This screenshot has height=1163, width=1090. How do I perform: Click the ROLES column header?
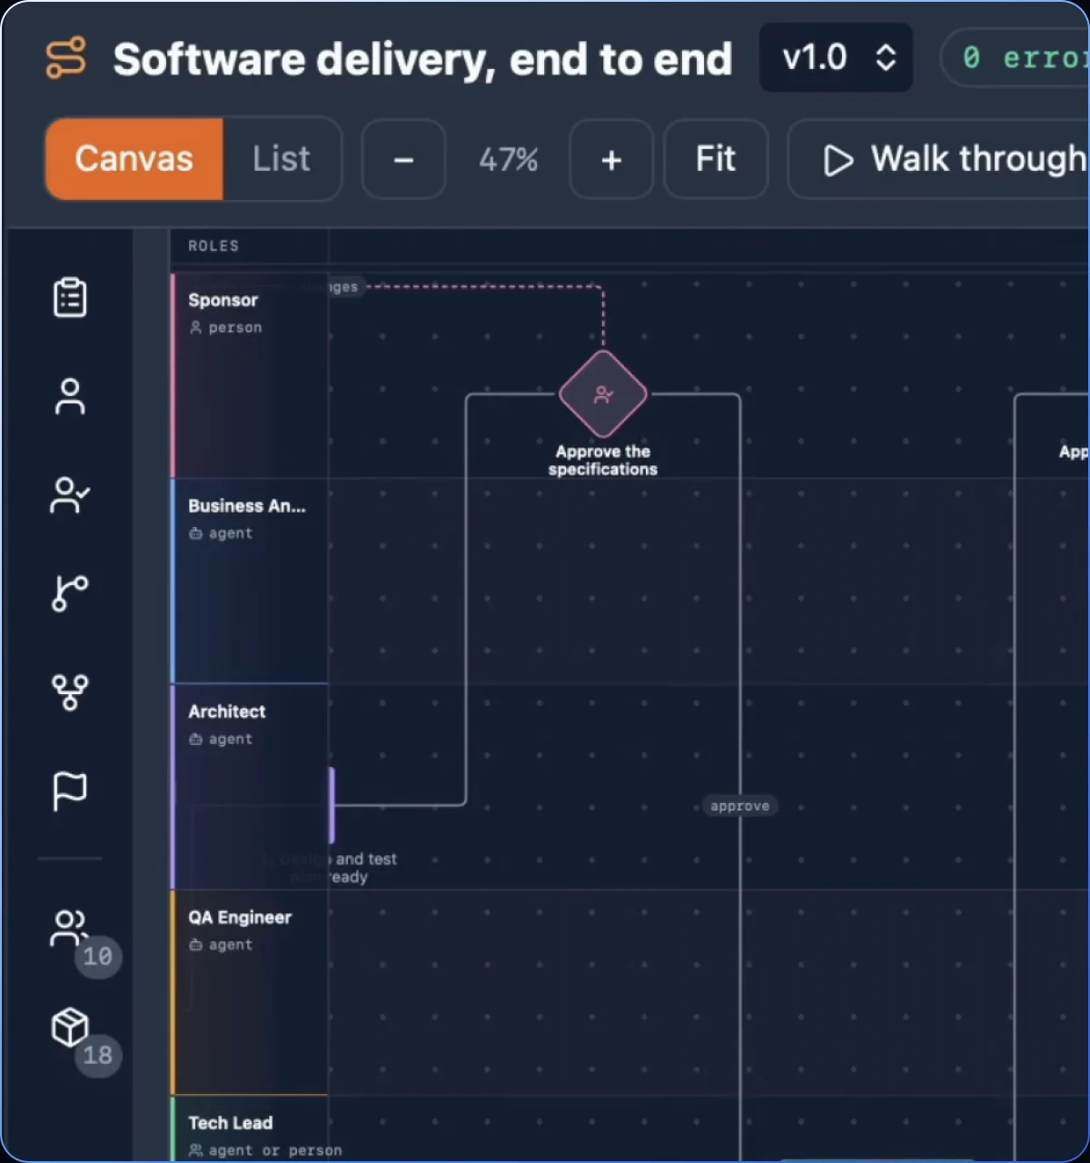click(213, 245)
